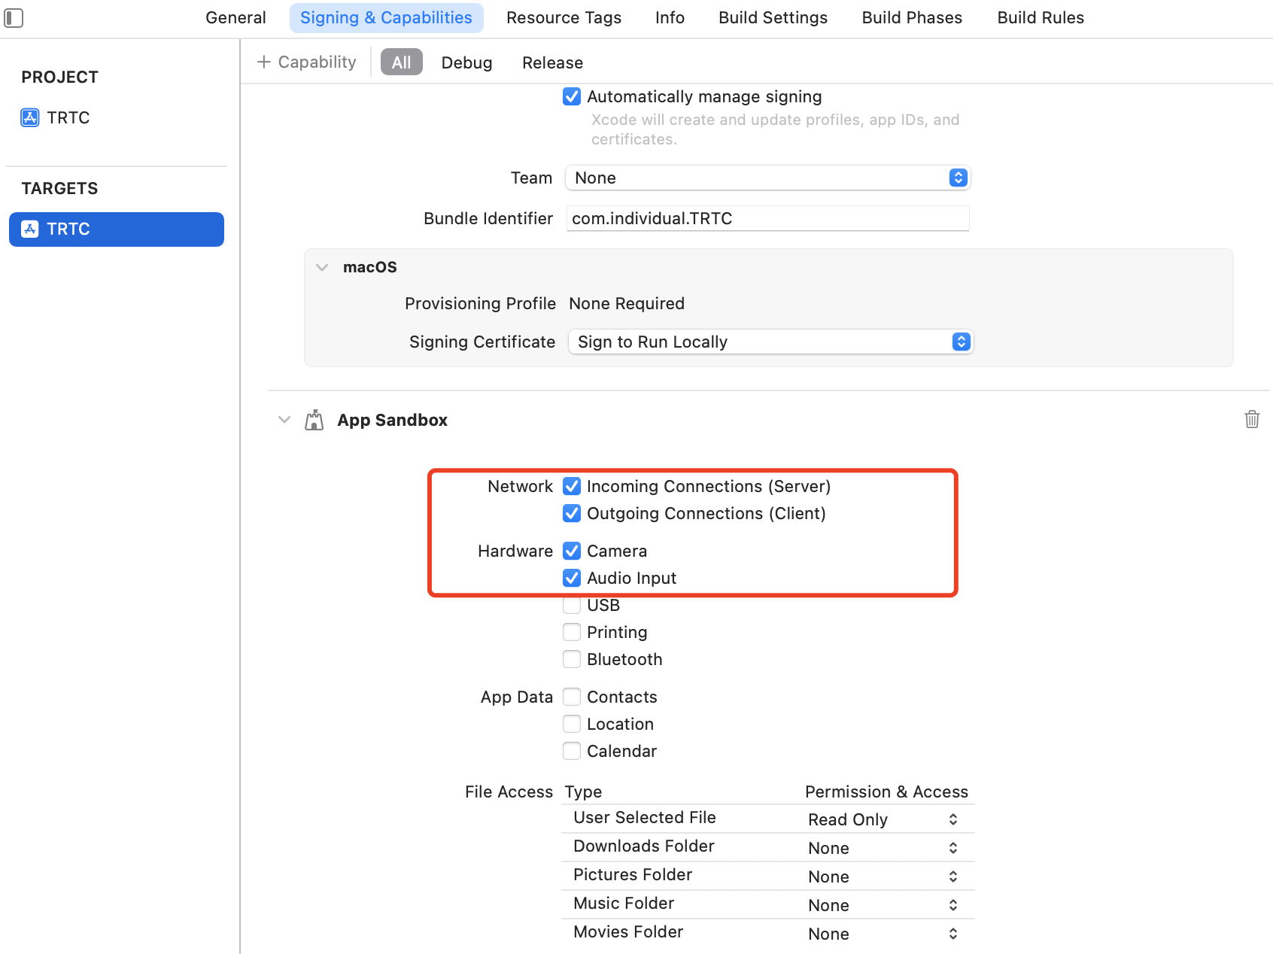This screenshot has height=954, width=1273.
Task: Click the TRTC target app icon
Action: tap(30, 229)
